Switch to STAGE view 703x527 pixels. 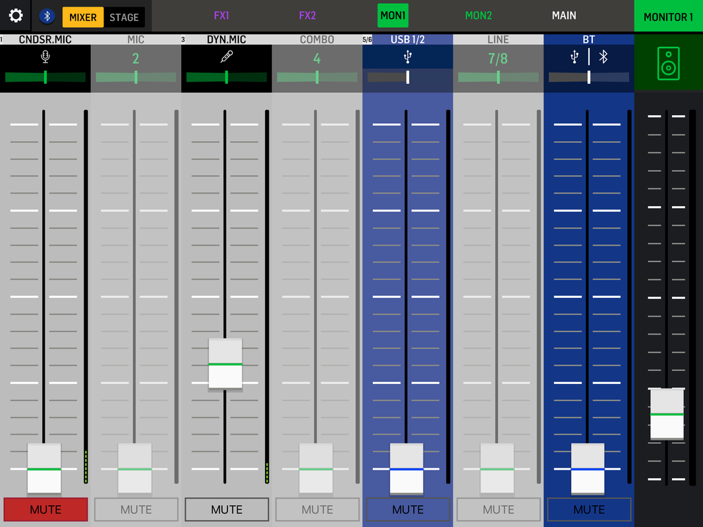(124, 17)
